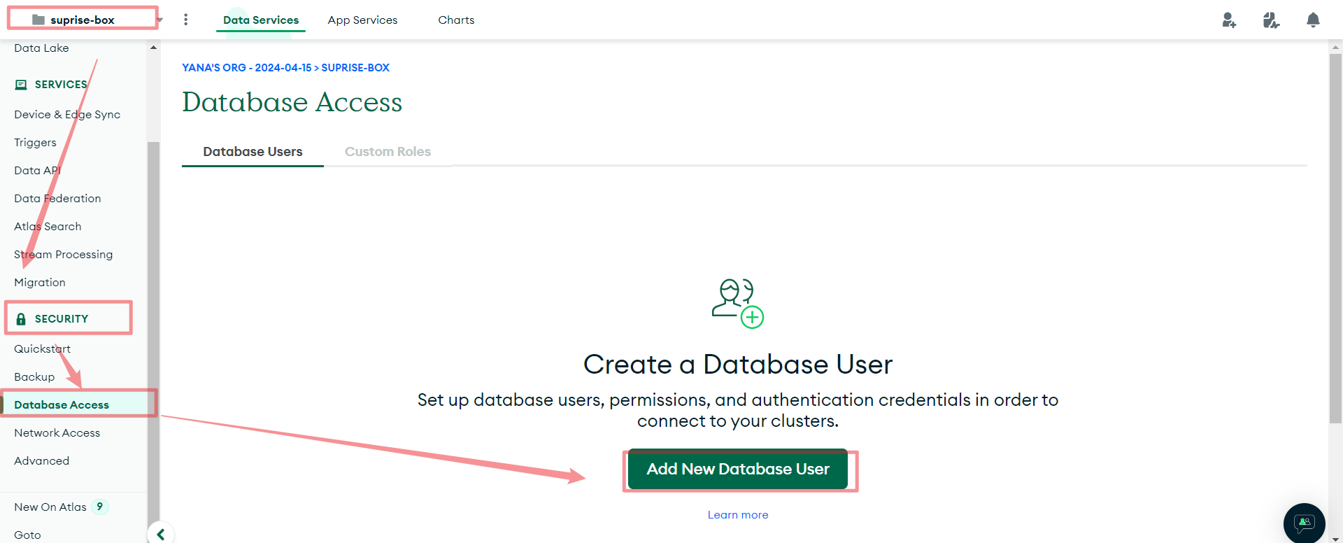Expand project selector dropdown arrow
Screen dimensions: 1343x543
click(x=160, y=20)
